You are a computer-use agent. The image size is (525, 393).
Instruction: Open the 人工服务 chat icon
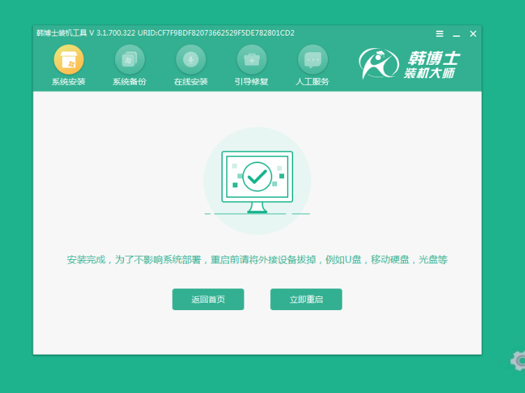pyautogui.click(x=313, y=60)
